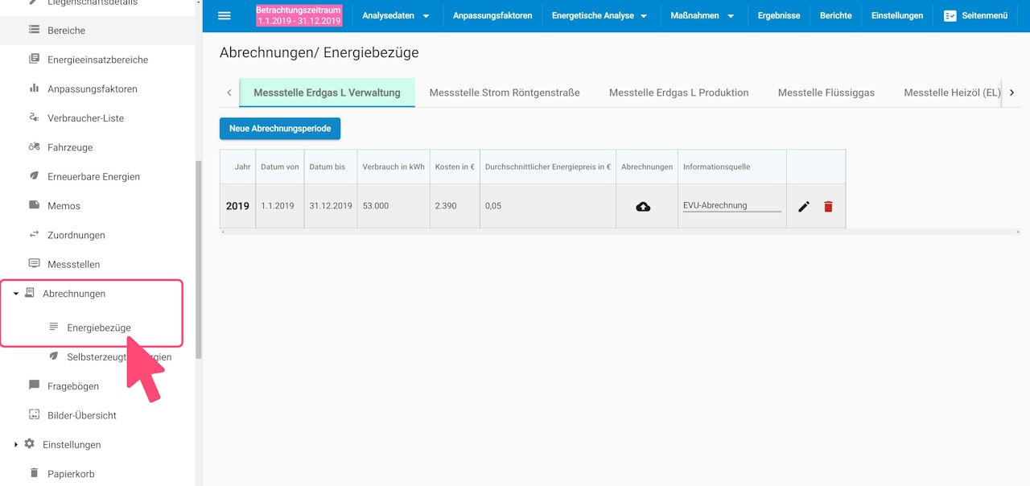Open Erneuerbare Energien leaf icon entry
This screenshot has width=1030, height=486.
pyautogui.click(x=34, y=176)
